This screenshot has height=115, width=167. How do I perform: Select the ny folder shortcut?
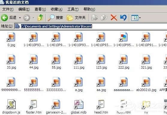click(146, 107)
